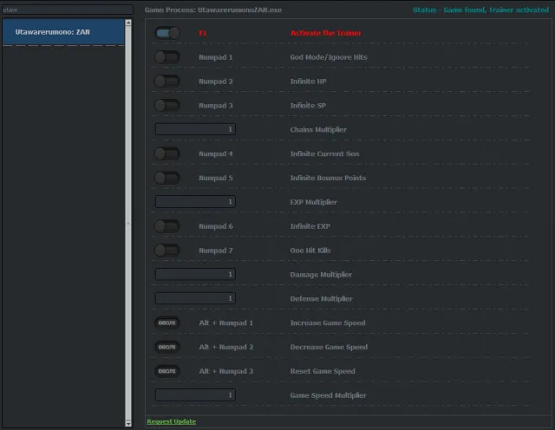
Task: Click the Defense Multiplier input field
Action: tap(195, 298)
